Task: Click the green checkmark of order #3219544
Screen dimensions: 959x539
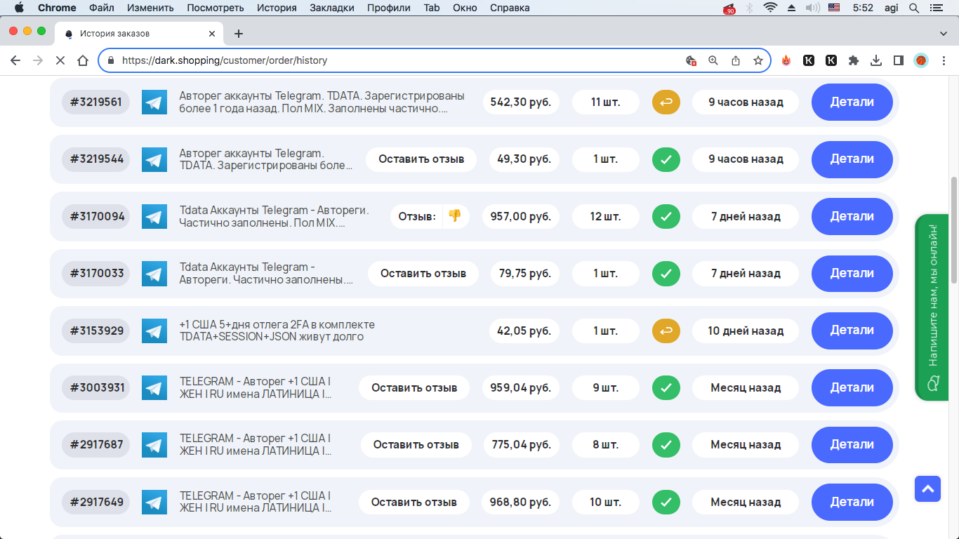Action: tap(666, 159)
